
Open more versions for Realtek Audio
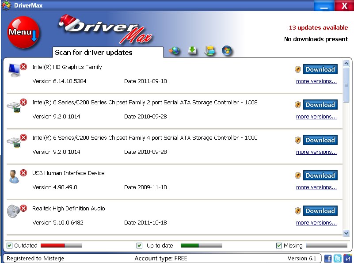[x=316, y=223]
